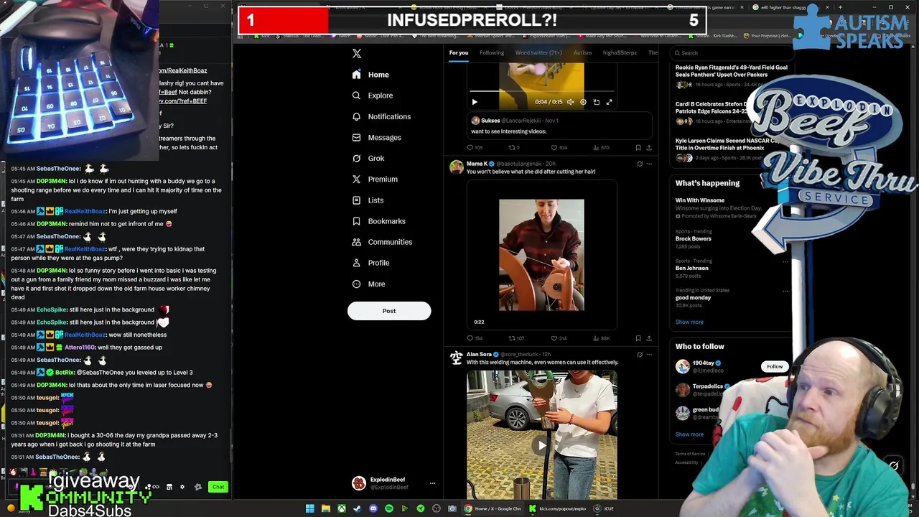Open Lists in the X sidebar
Image resolution: width=919 pixels, height=517 pixels.
pyautogui.click(x=368, y=200)
